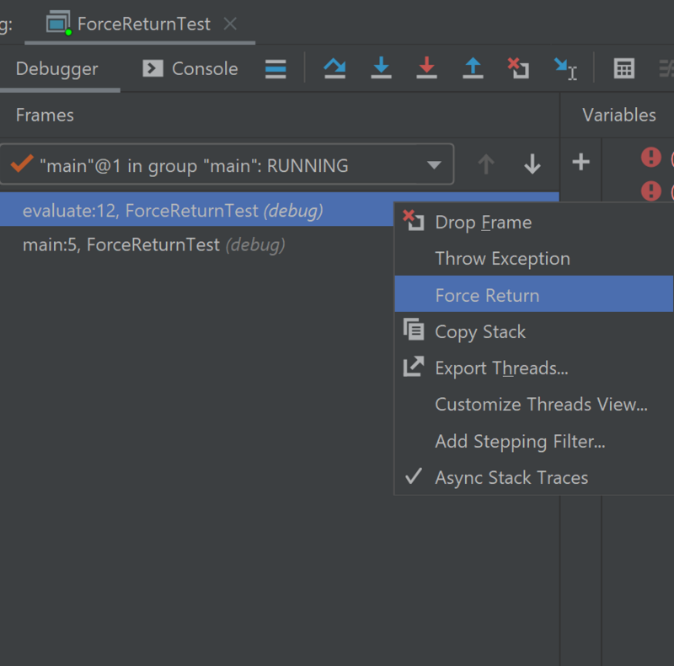Add a new watch with the plus icon
Image resolution: width=674 pixels, height=666 pixels.
[580, 162]
